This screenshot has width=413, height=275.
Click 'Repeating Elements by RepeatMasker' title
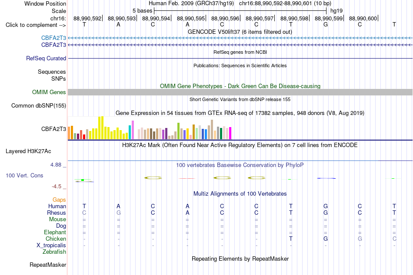tap(240, 259)
